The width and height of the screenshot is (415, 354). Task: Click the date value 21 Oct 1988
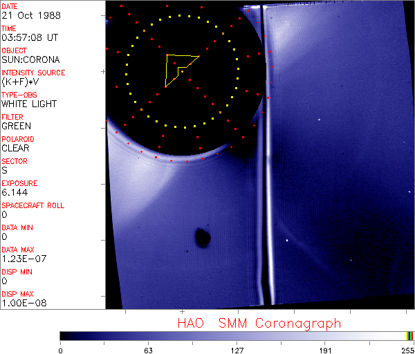tap(28, 15)
